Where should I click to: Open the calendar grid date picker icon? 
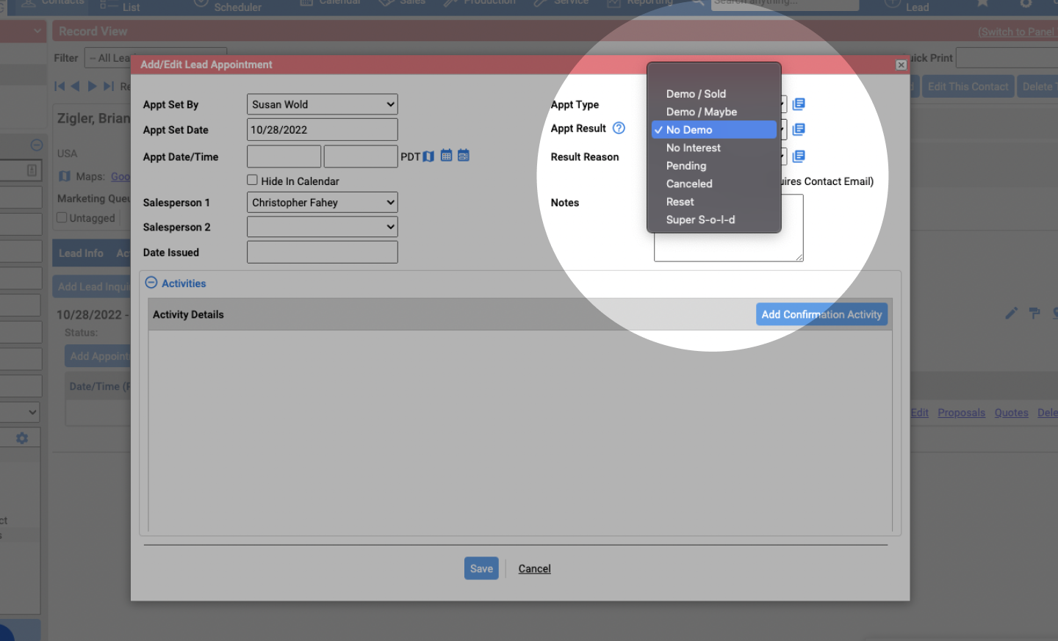pos(446,155)
